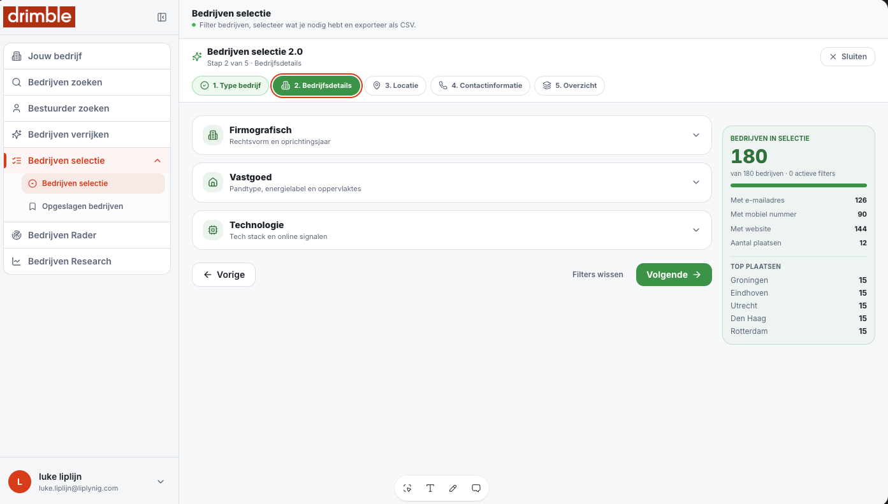This screenshot has height=504, width=888.
Task: Click the Firmografisch building icon
Action: point(213,135)
